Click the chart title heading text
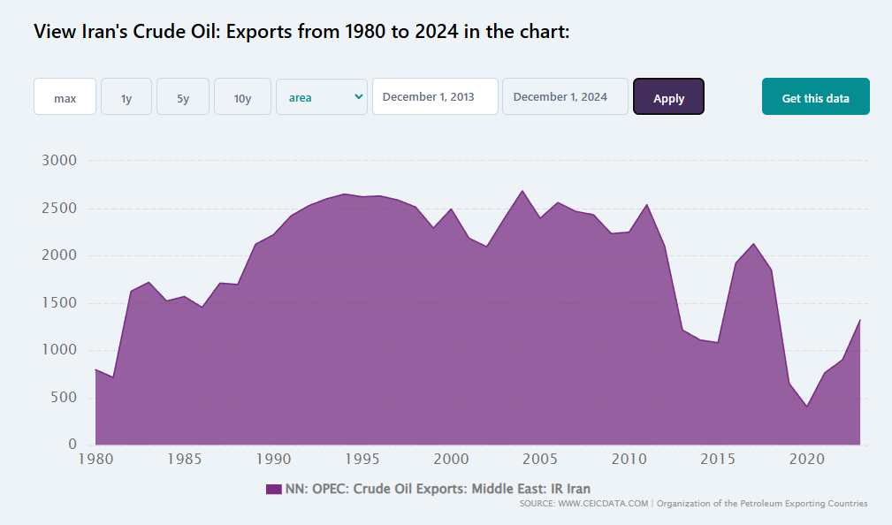Viewport: 892px width, 525px height. (x=301, y=32)
